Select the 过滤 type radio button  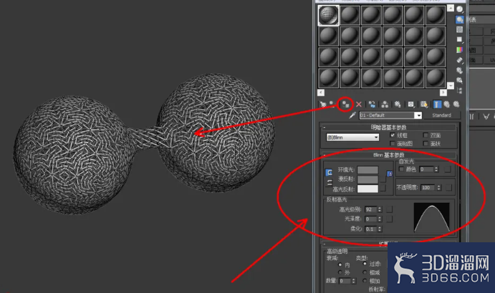click(365, 264)
